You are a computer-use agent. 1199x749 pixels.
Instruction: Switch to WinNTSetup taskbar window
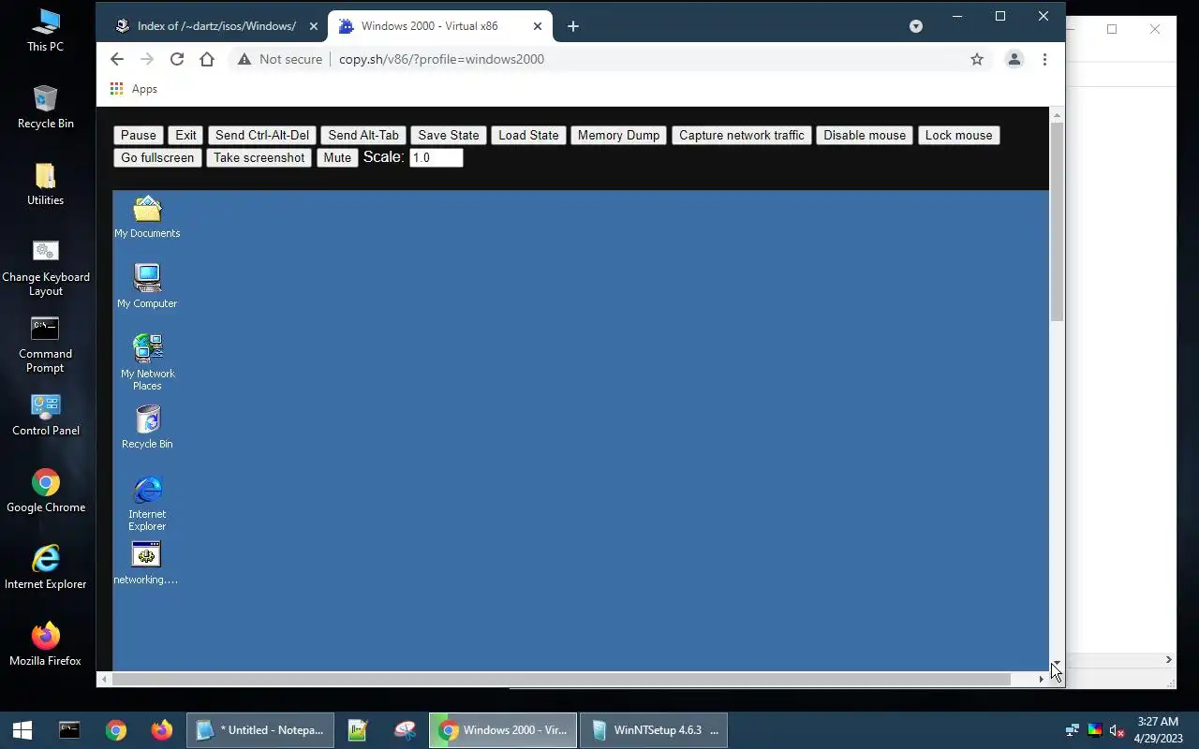(654, 730)
